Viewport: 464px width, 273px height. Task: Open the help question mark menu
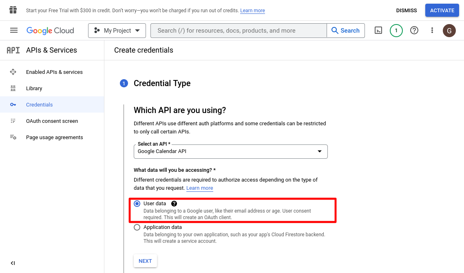(x=414, y=31)
